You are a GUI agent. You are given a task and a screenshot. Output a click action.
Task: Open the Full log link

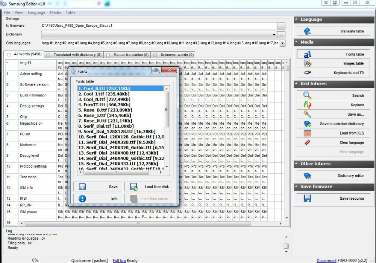coord(119,260)
